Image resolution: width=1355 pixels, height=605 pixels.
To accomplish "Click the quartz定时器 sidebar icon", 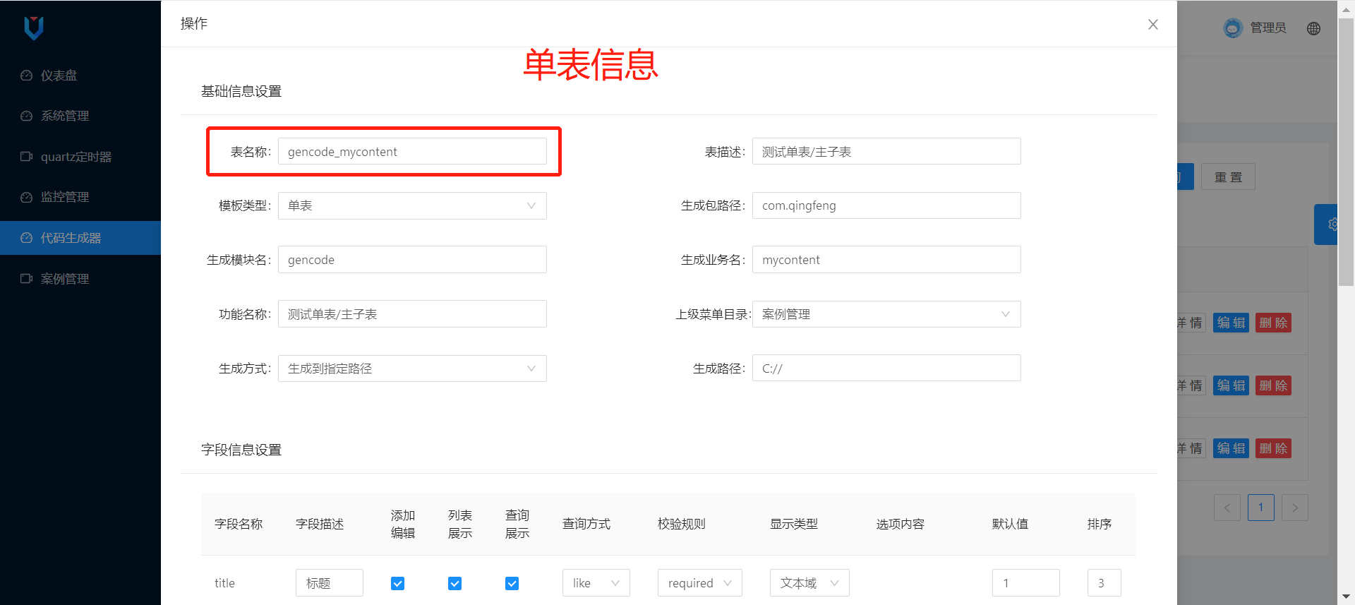I will (x=27, y=157).
